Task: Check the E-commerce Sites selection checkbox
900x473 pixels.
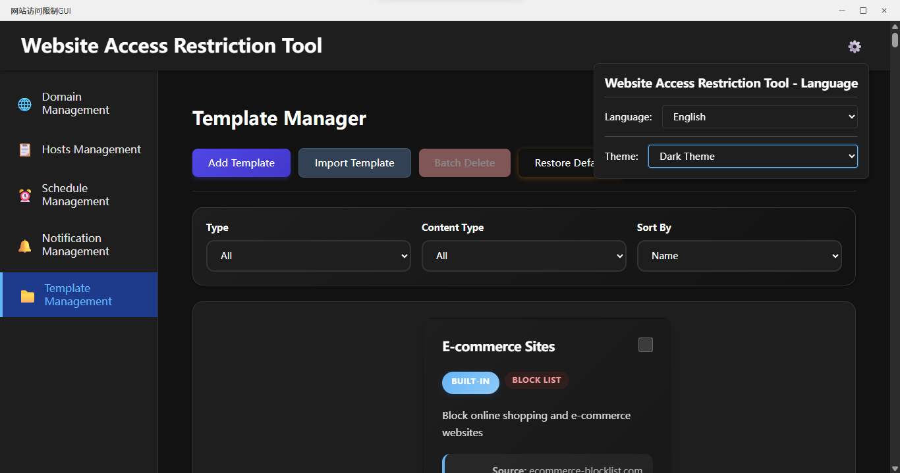Action: 645,344
